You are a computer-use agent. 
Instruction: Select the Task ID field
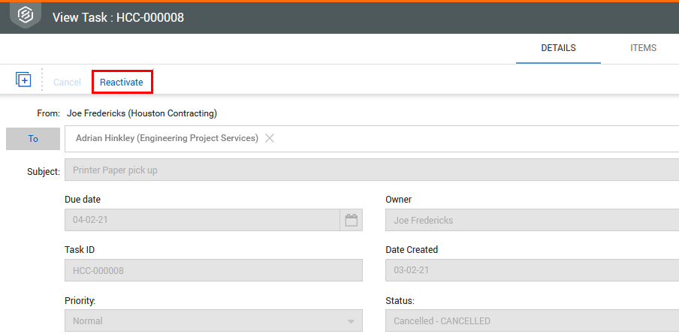pyautogui.click(x=213, y=270)
